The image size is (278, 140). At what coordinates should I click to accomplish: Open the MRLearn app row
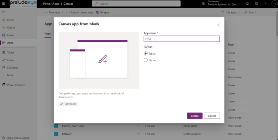(x=67, y=134)
